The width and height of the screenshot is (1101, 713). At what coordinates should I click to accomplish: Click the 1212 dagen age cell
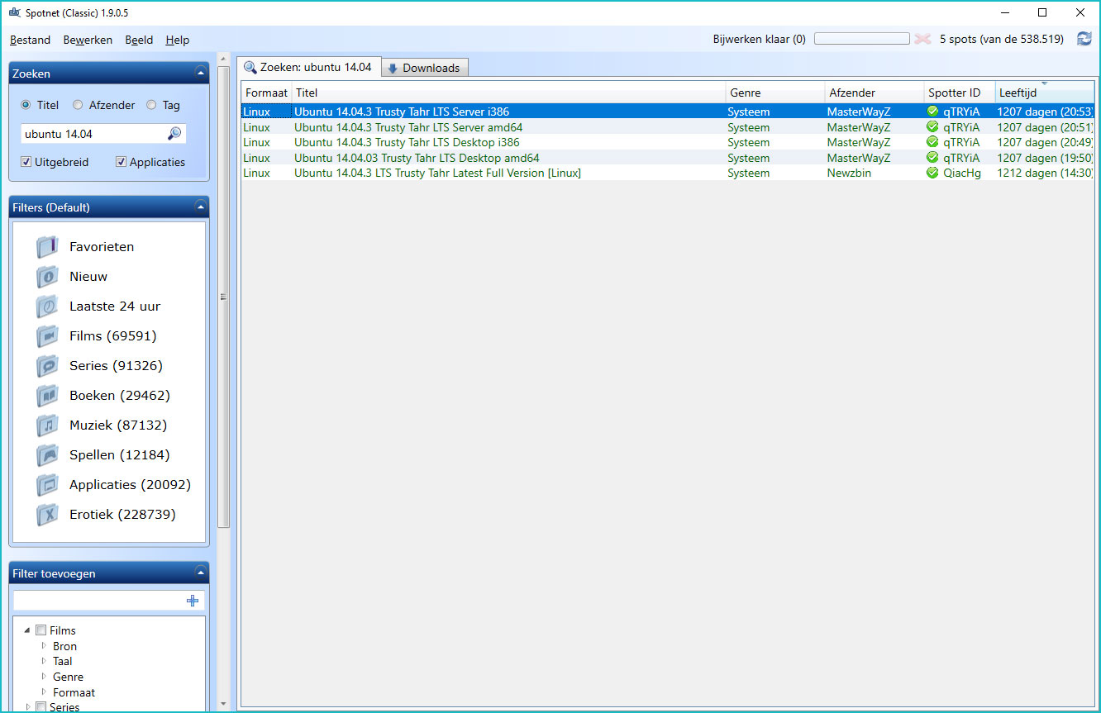1045,173
